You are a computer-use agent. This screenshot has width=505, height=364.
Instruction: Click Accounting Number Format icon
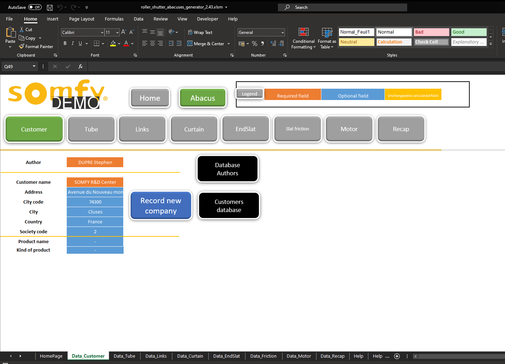tap(242, 43)
